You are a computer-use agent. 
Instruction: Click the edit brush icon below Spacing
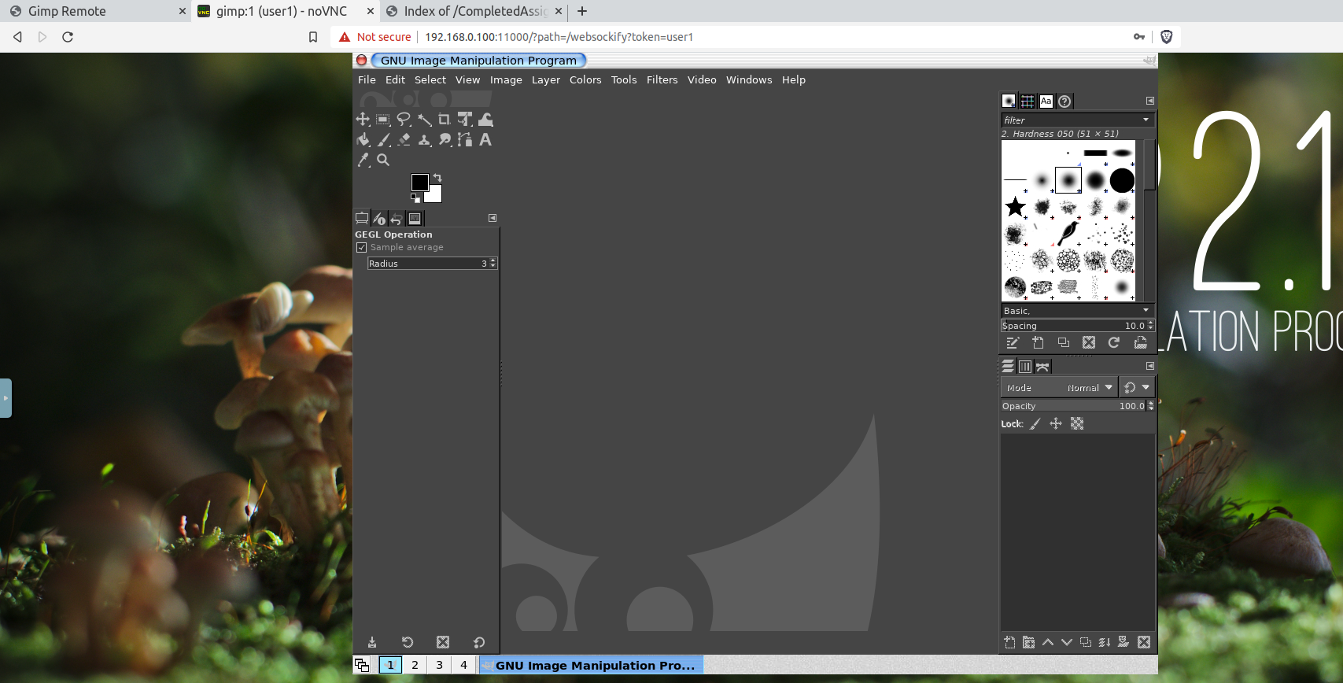[1013, 342]
